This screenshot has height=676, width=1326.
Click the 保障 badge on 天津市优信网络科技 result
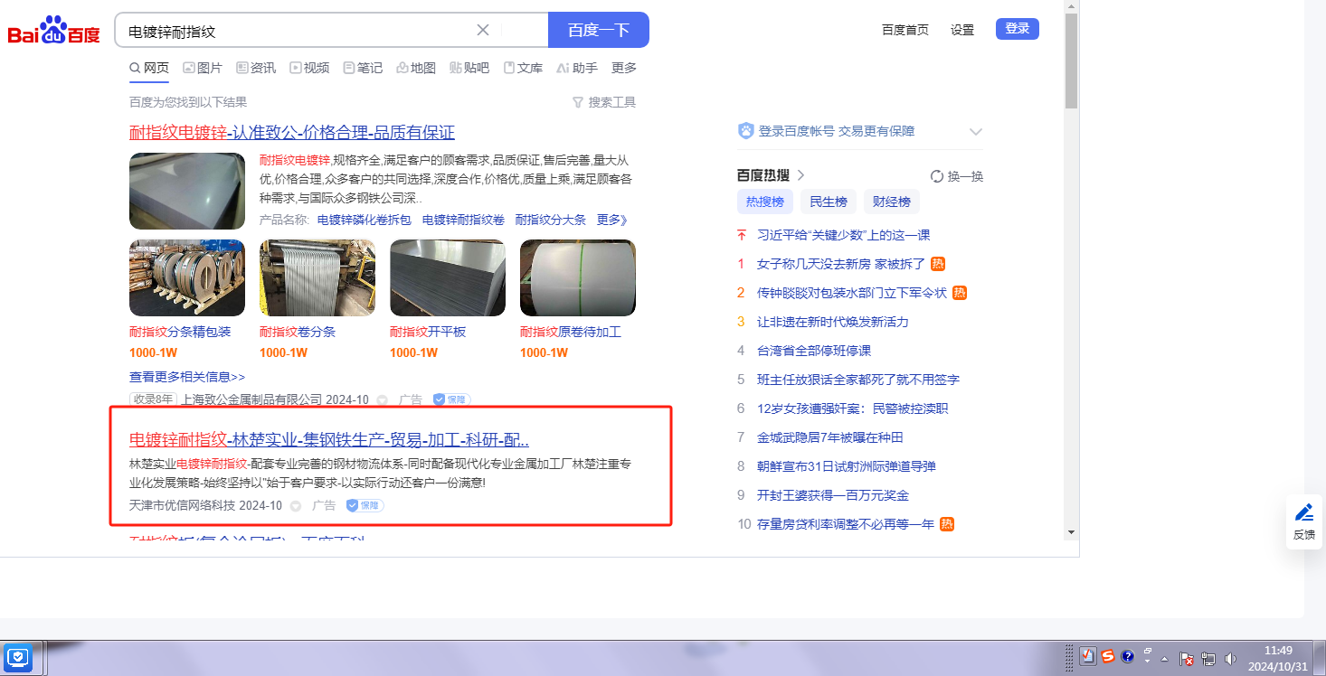click(365, 505)
